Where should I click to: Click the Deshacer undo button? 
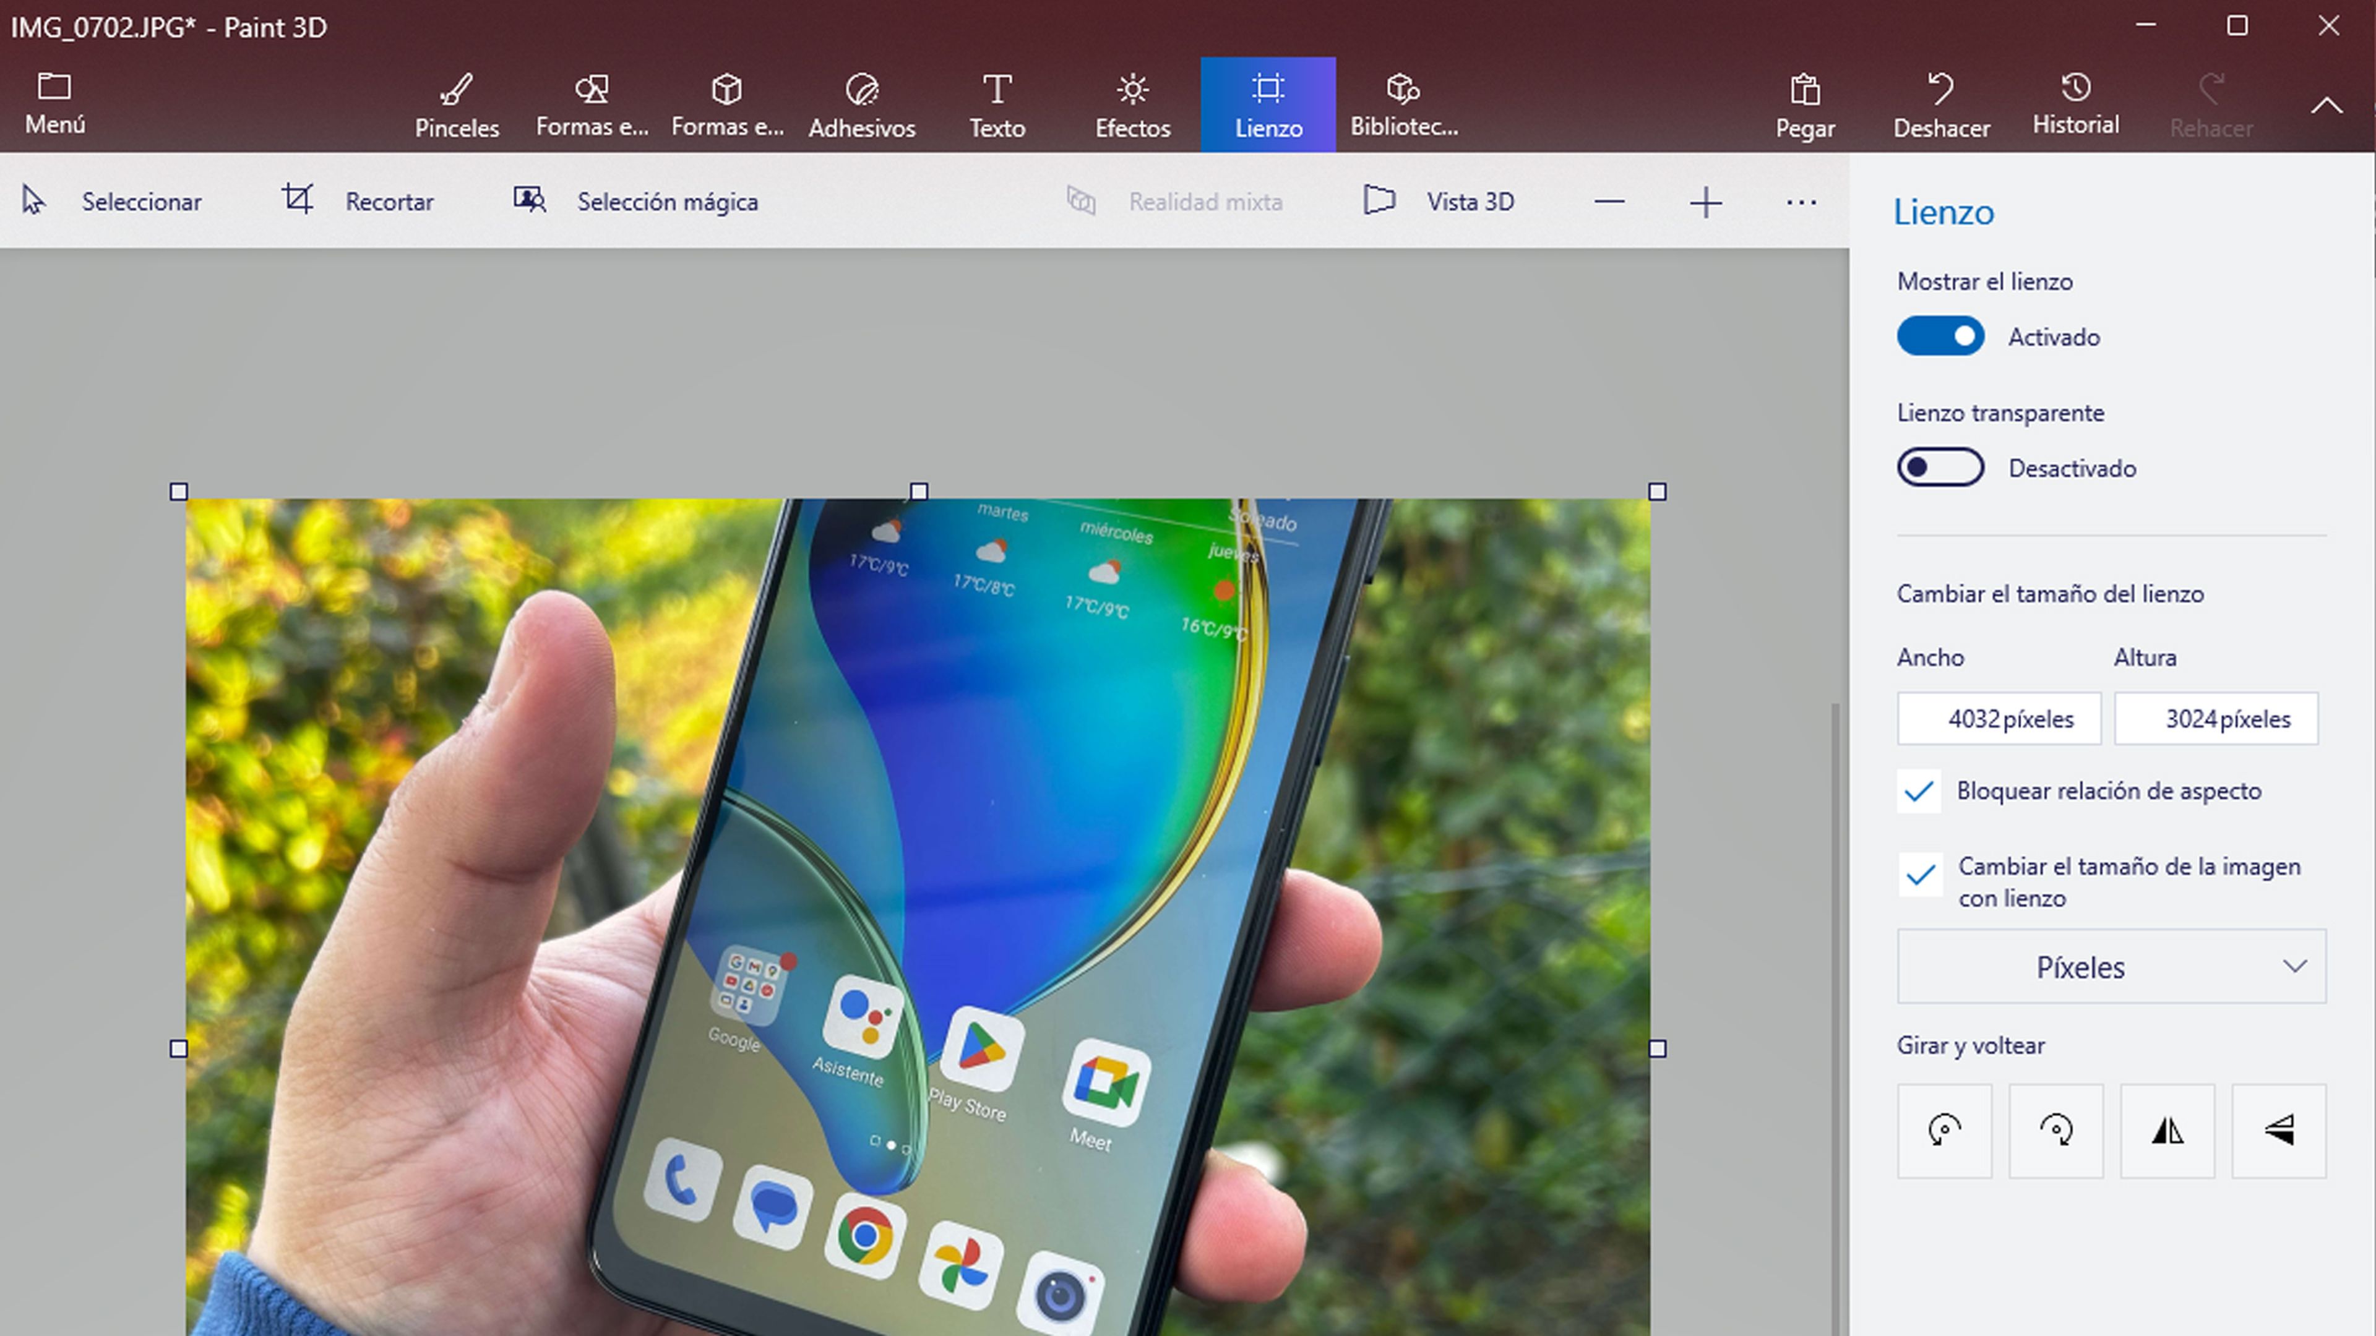pos(1940,105)
